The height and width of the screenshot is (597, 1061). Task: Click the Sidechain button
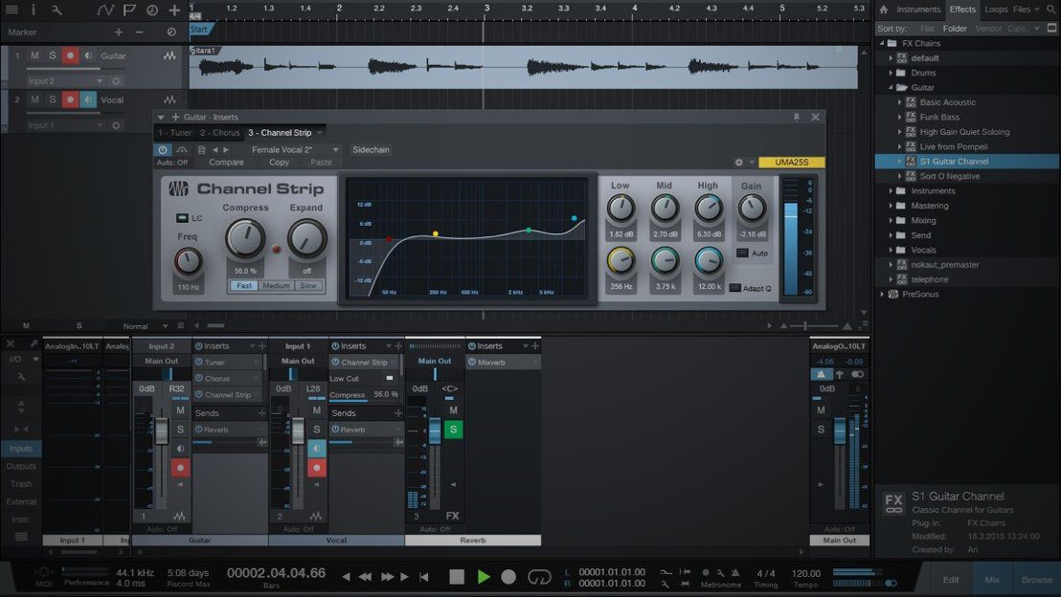tap(372, 149)
